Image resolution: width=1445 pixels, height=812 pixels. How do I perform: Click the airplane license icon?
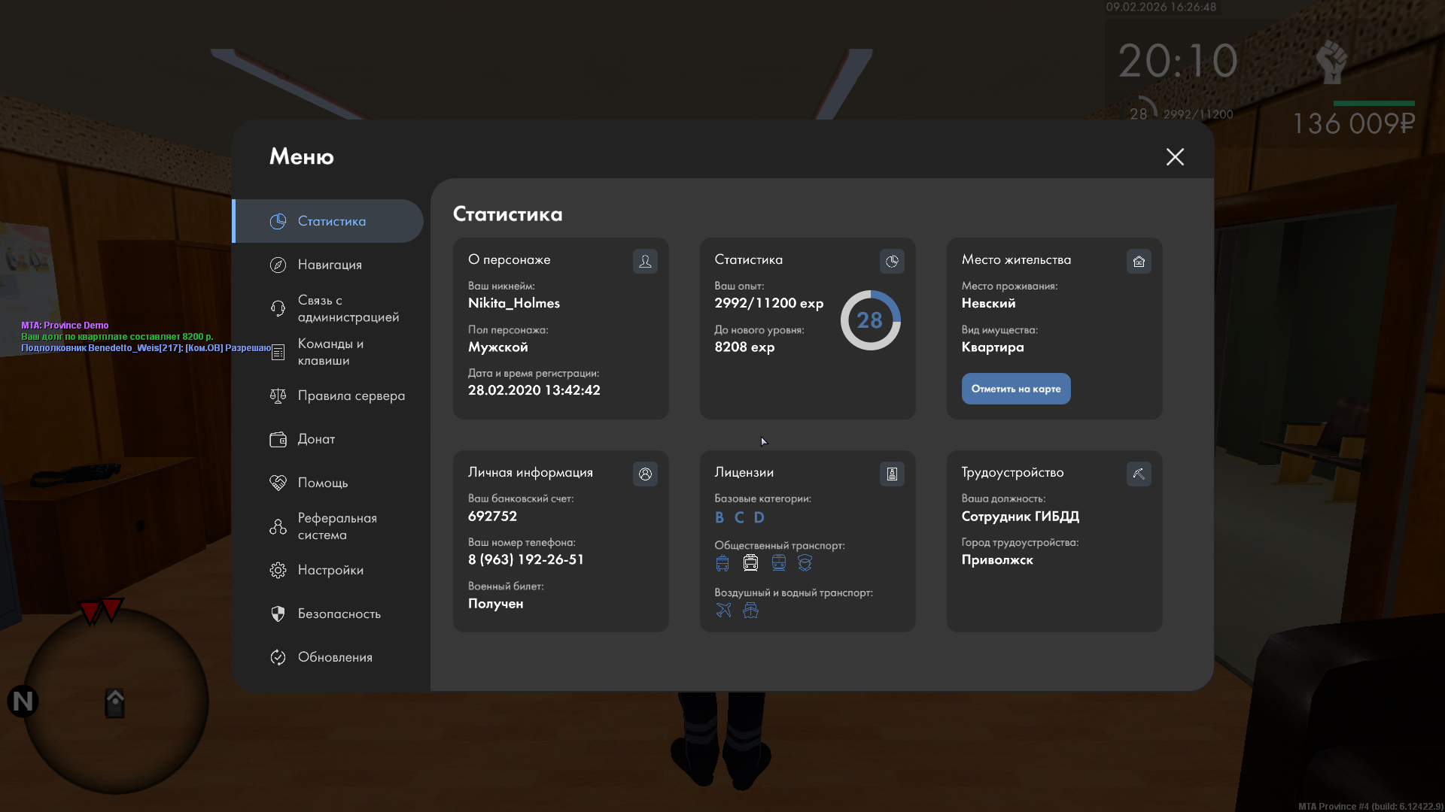pos(723,610)
